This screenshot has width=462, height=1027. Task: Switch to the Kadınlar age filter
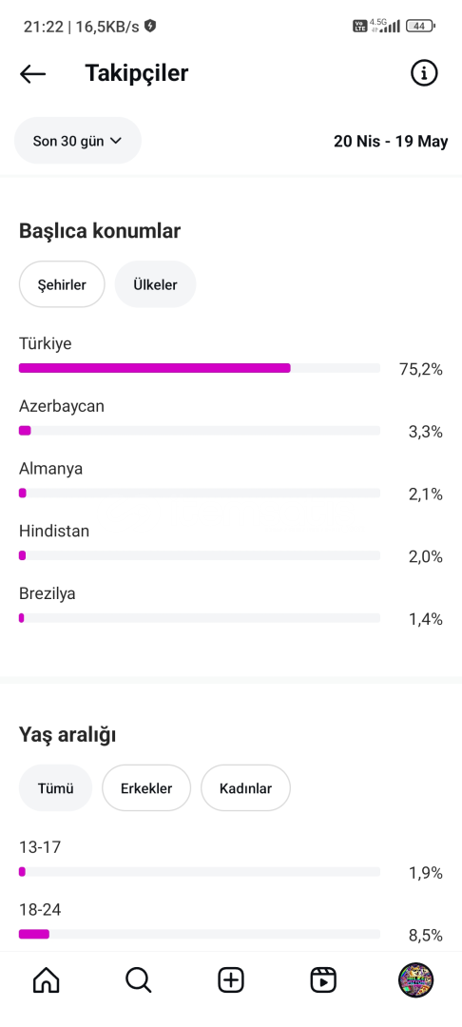245,788
